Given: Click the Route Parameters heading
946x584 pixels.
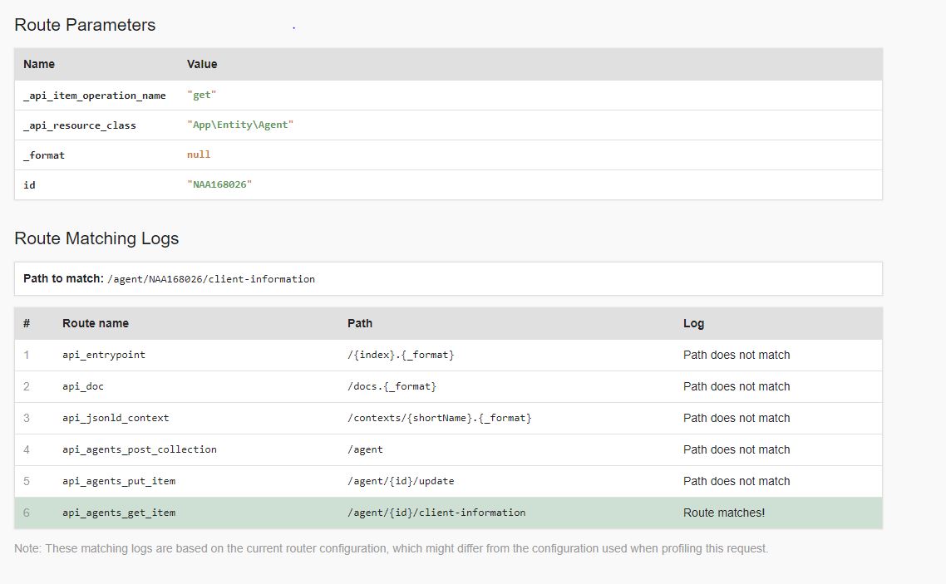Looking at the screenshot, I should click(84, 25).
